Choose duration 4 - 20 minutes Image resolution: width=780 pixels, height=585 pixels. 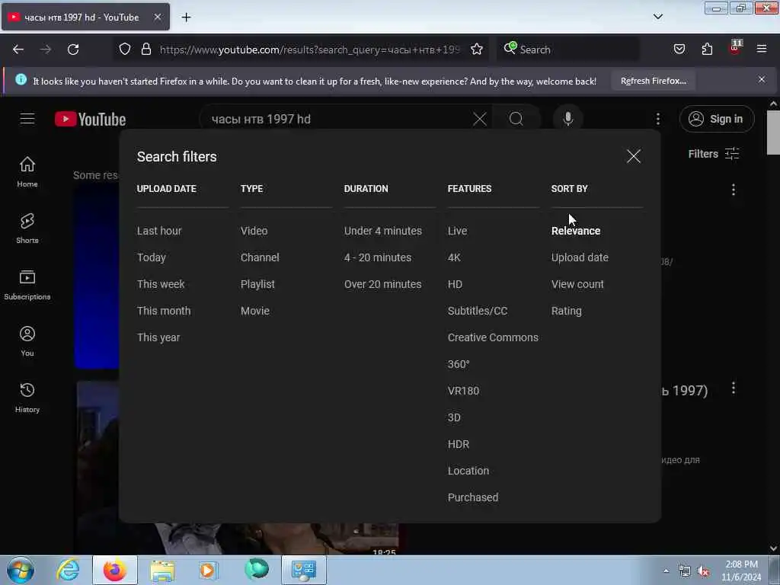[x=378, y=257]
